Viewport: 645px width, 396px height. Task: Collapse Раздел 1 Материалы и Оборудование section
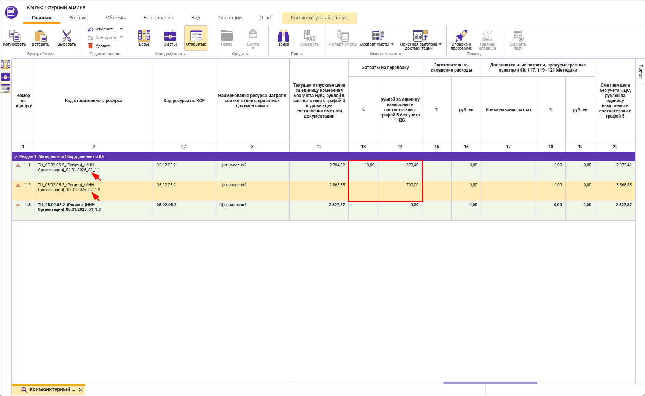pos(16,156)
